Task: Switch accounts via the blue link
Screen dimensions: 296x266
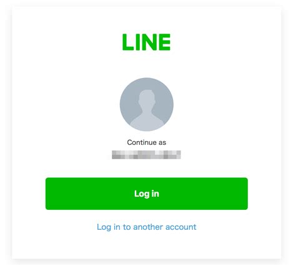Action: click(x=147, y=227)
